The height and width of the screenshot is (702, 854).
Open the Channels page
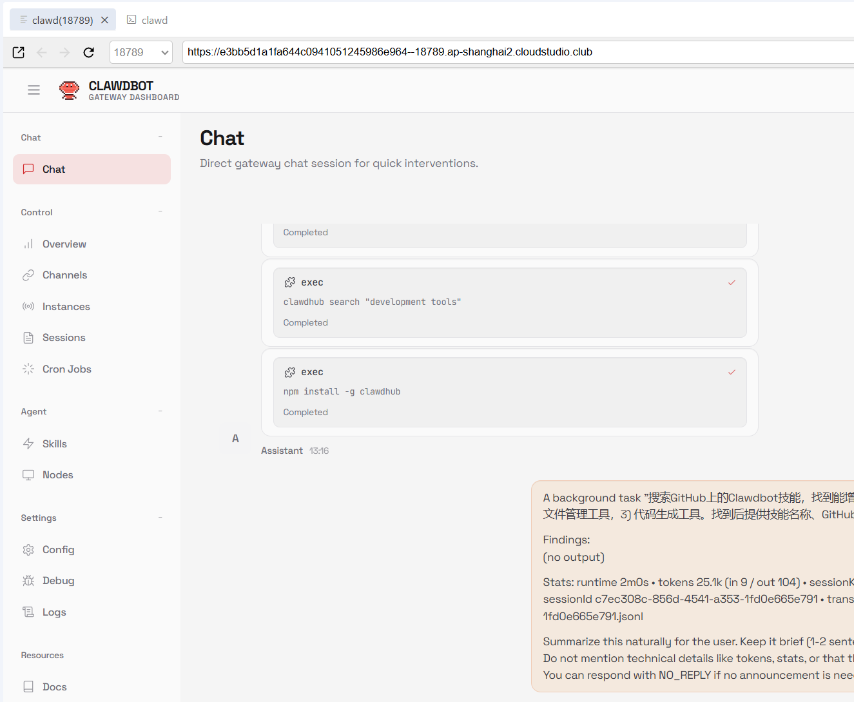click(92, 275)
